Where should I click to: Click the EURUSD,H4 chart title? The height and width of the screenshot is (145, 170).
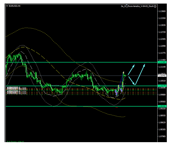[x=15, y=6]
